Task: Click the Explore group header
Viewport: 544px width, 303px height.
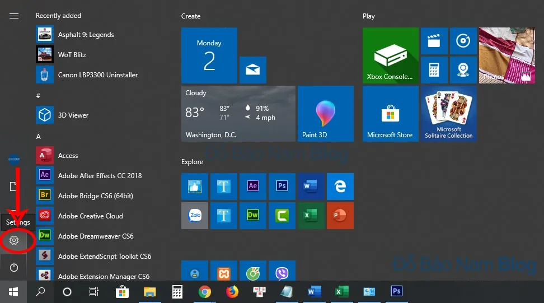Action: [x=192, y=162]
